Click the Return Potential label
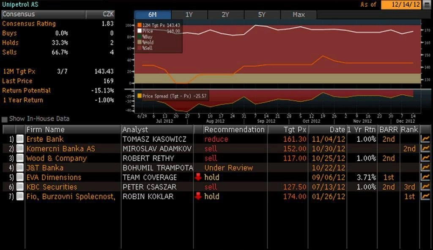Screen dimensions: 433x250 [x=27, y=91]
